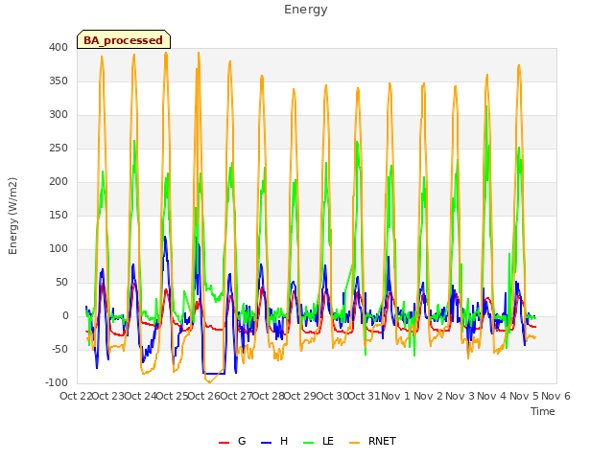This screenshot has width=614, height=460.
Task: Toggle the LE series legend entry
Action: [319, 441]
